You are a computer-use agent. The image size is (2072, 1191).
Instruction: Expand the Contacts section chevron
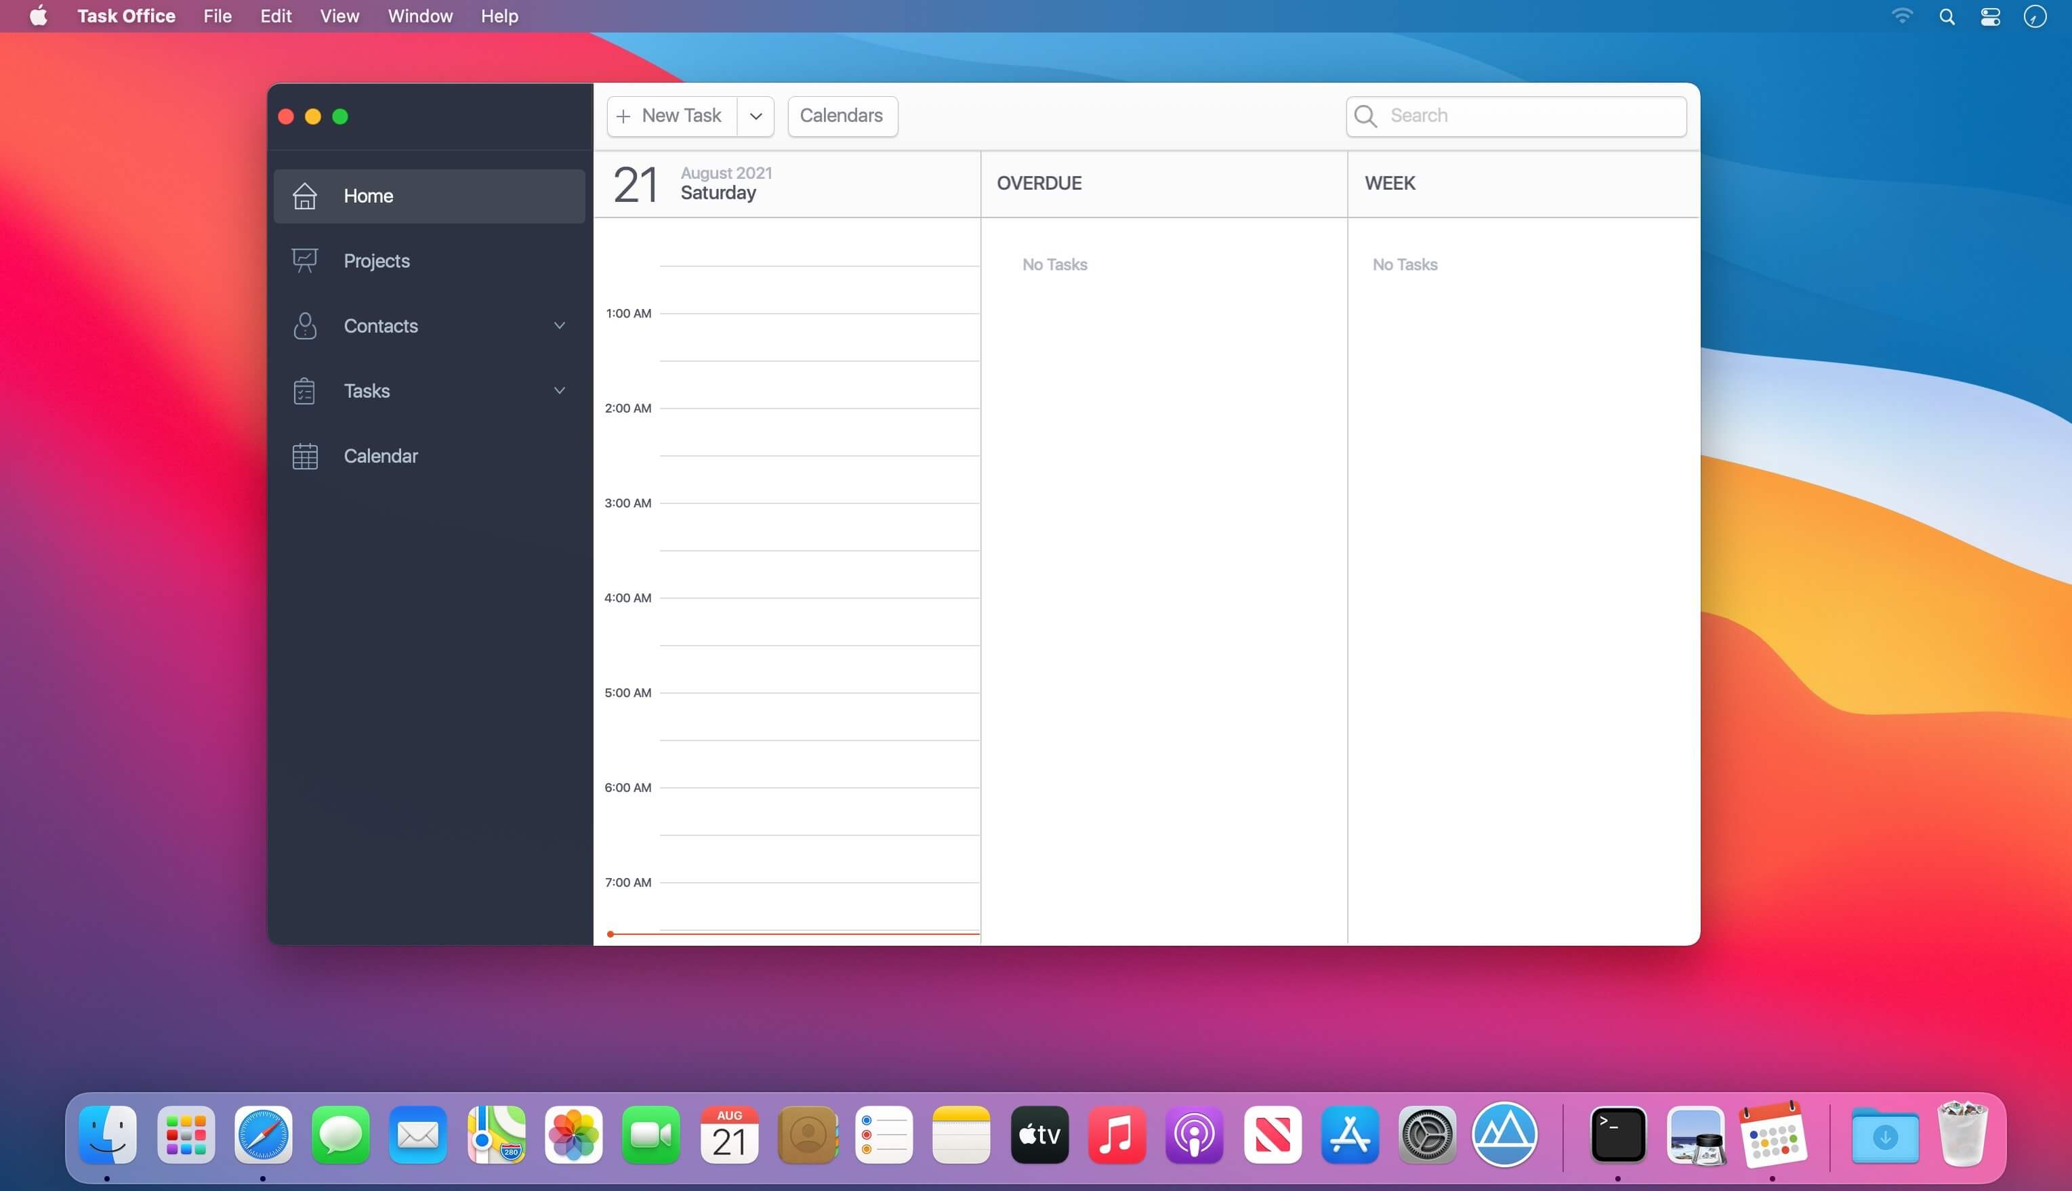pyautogui.click(x=560, y=326)
